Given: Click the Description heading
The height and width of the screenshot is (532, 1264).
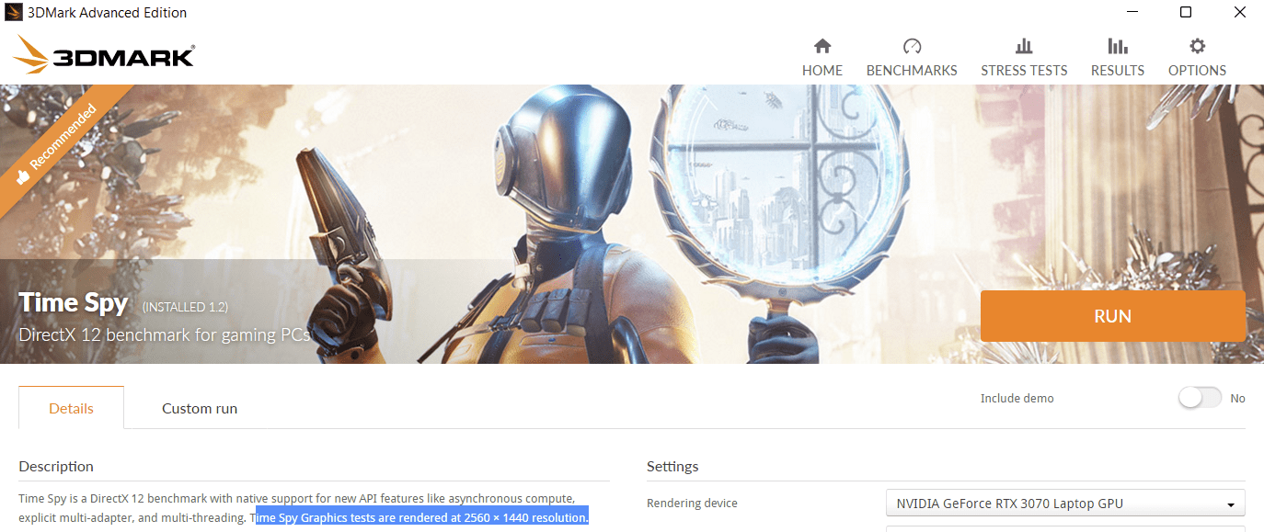Looking at the screenshot, I should (x=56, y=467).
